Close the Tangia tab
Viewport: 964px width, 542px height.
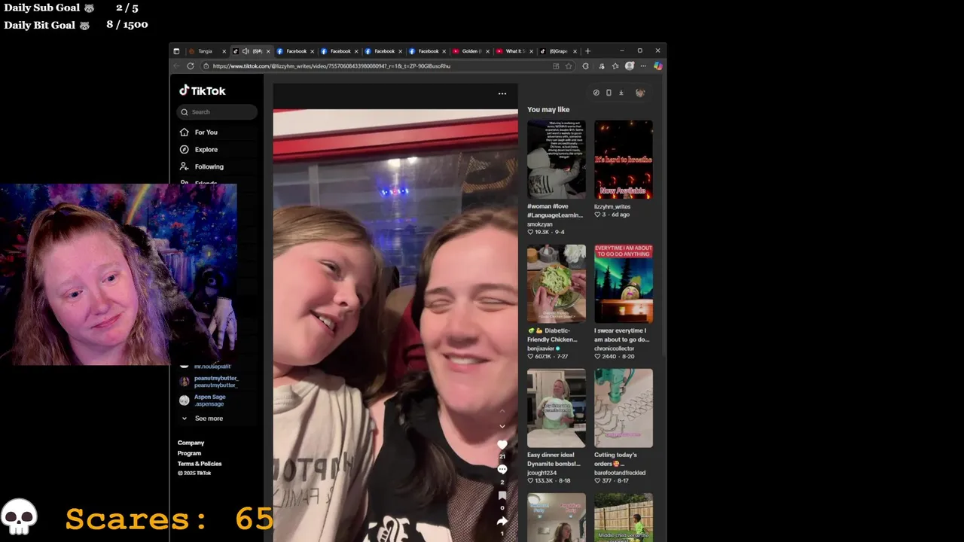[x=224, y=51]
